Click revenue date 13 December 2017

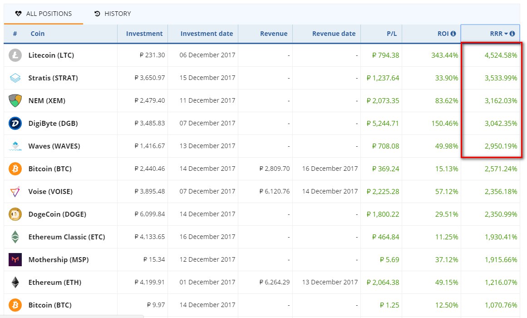[x=330, y=282]
